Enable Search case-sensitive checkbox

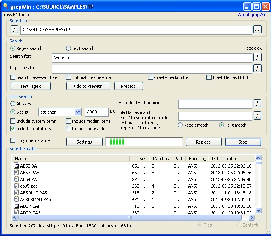(13, 77)
